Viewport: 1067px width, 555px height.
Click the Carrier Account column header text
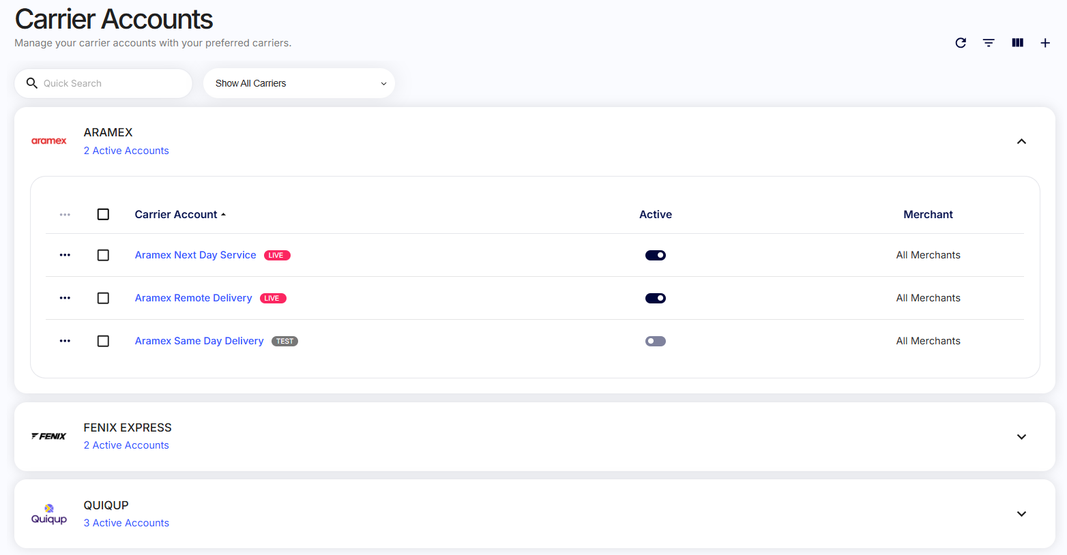(176, 215)
